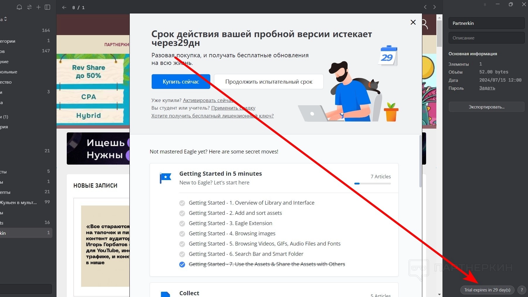Click the Описание description field
This screenshot has width=528, height=297.
pyautogui.click(x=486, y=38)
